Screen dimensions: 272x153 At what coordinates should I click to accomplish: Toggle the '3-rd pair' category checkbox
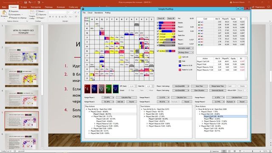[158, 37]
